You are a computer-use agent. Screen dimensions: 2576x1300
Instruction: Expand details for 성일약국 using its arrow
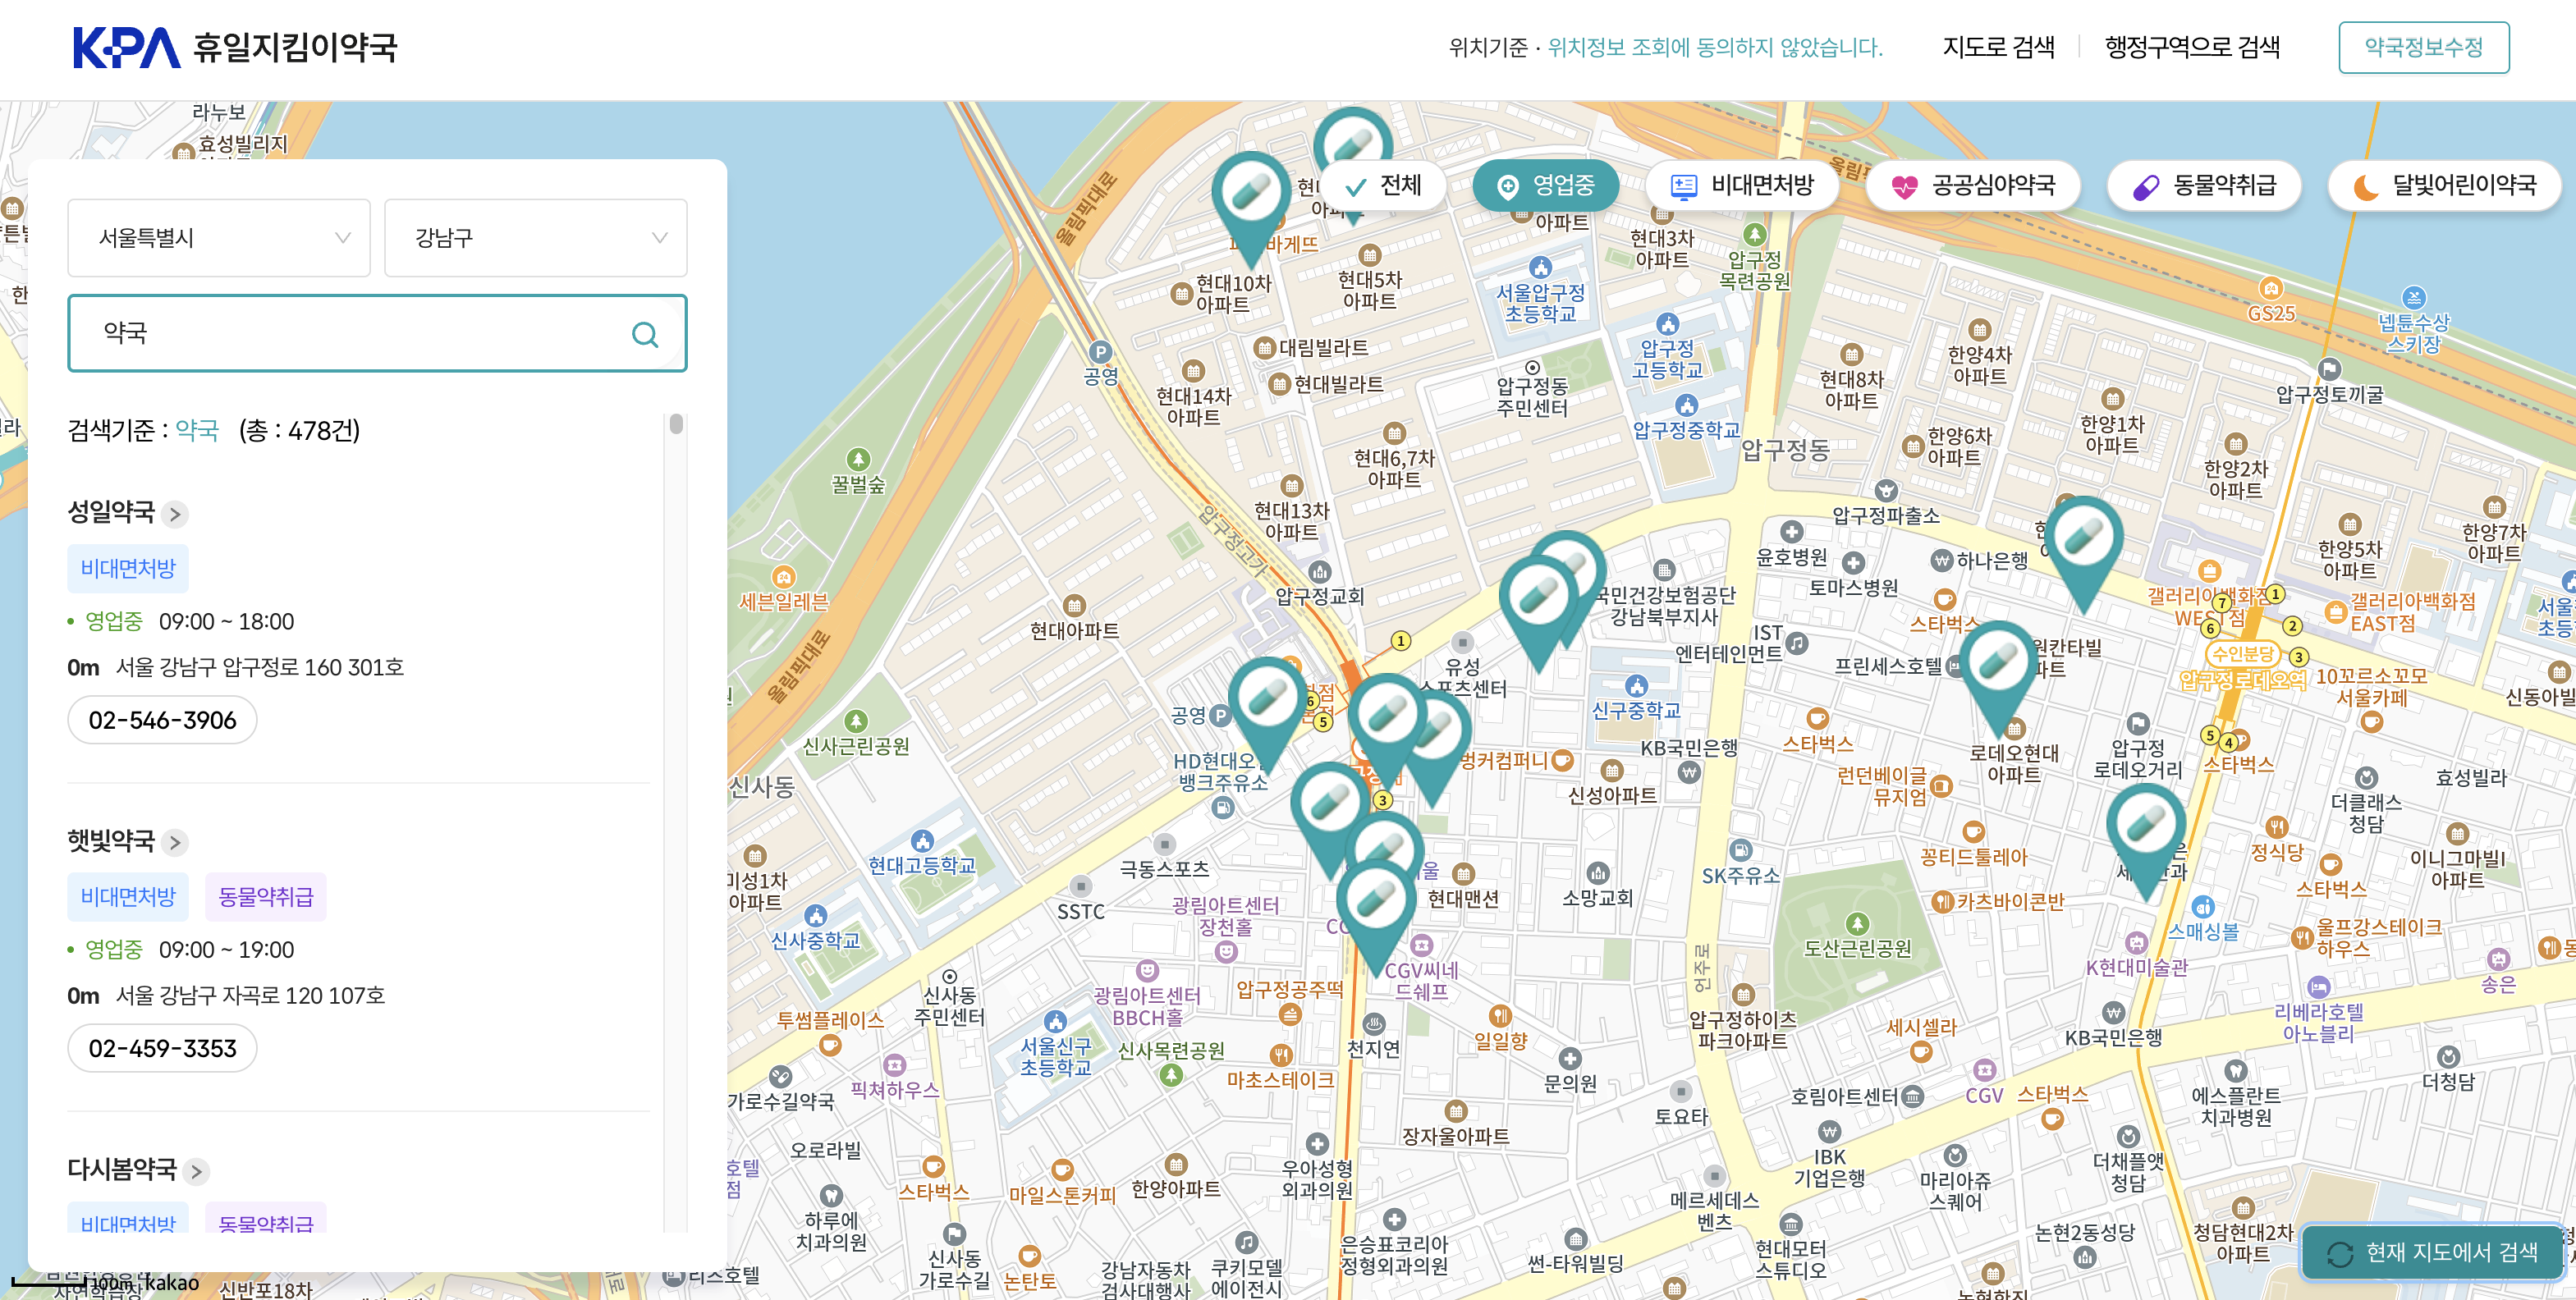click(175, 514)
